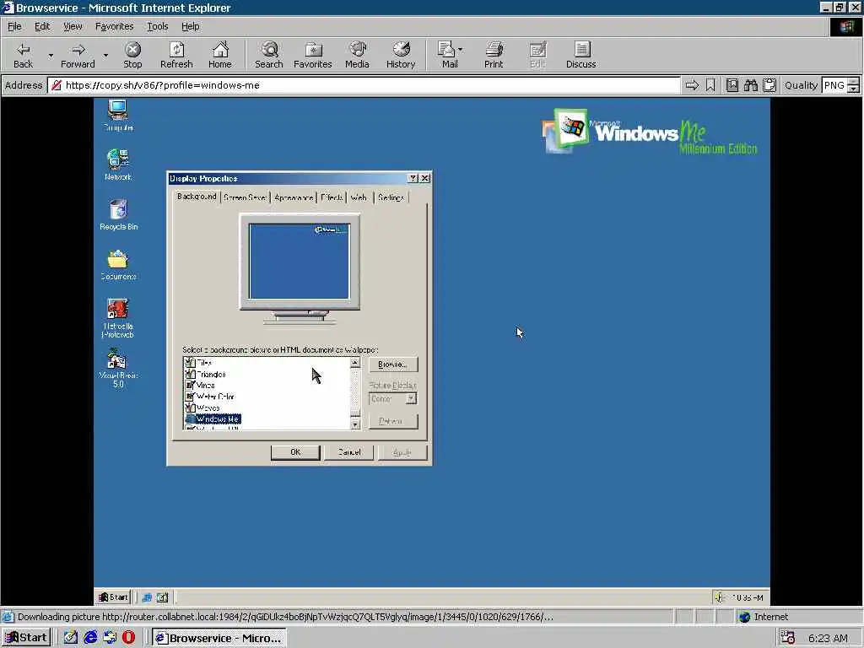Switch to the Screen Saver tab
The height and width of the screenshot is (648, 864).
coord(245,197)
